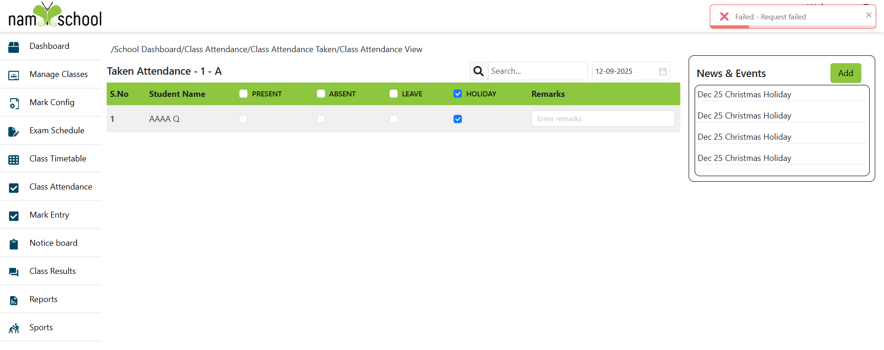
Task: Uncheck HOLIDAY for student AAAA Q
Action: click(x=458, y=119)
